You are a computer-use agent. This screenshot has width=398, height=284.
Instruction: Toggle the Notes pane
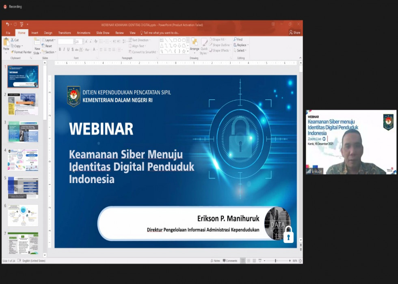pyautogui.click(x=215, y=261)
